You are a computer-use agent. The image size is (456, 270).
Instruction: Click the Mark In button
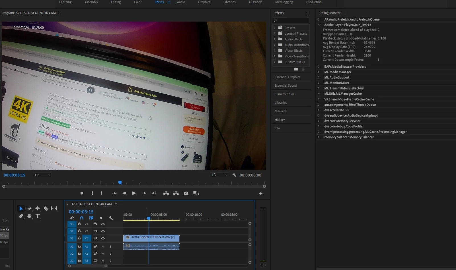coord(92,193)
